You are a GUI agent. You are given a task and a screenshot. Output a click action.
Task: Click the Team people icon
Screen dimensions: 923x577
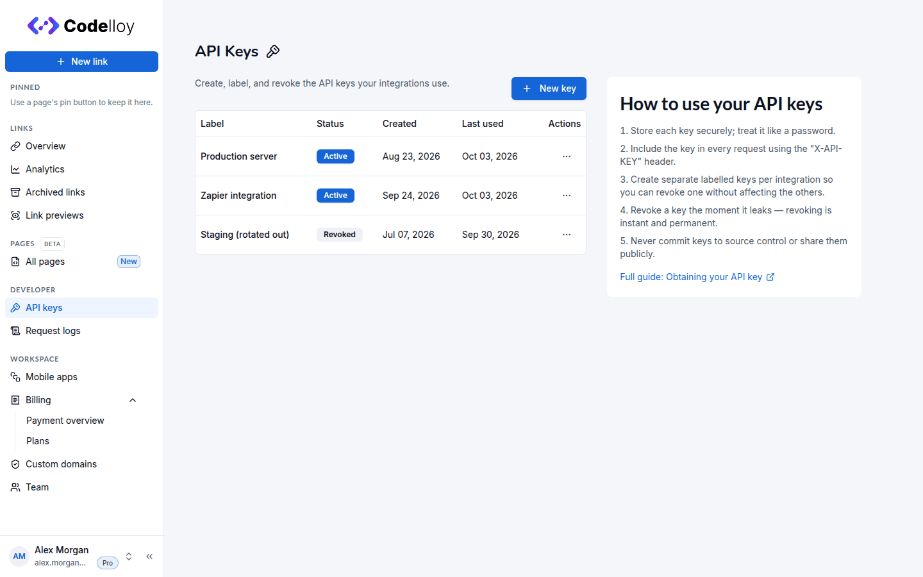pos(15,487)
